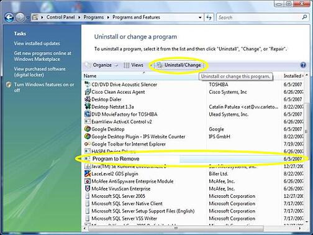Select the Desktop Dialer program name

[x=106, y=99]
